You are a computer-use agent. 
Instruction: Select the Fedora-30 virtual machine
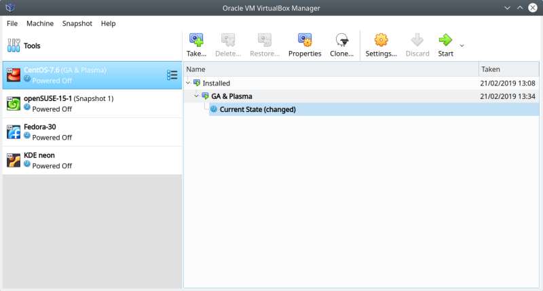tap(92, 132)
